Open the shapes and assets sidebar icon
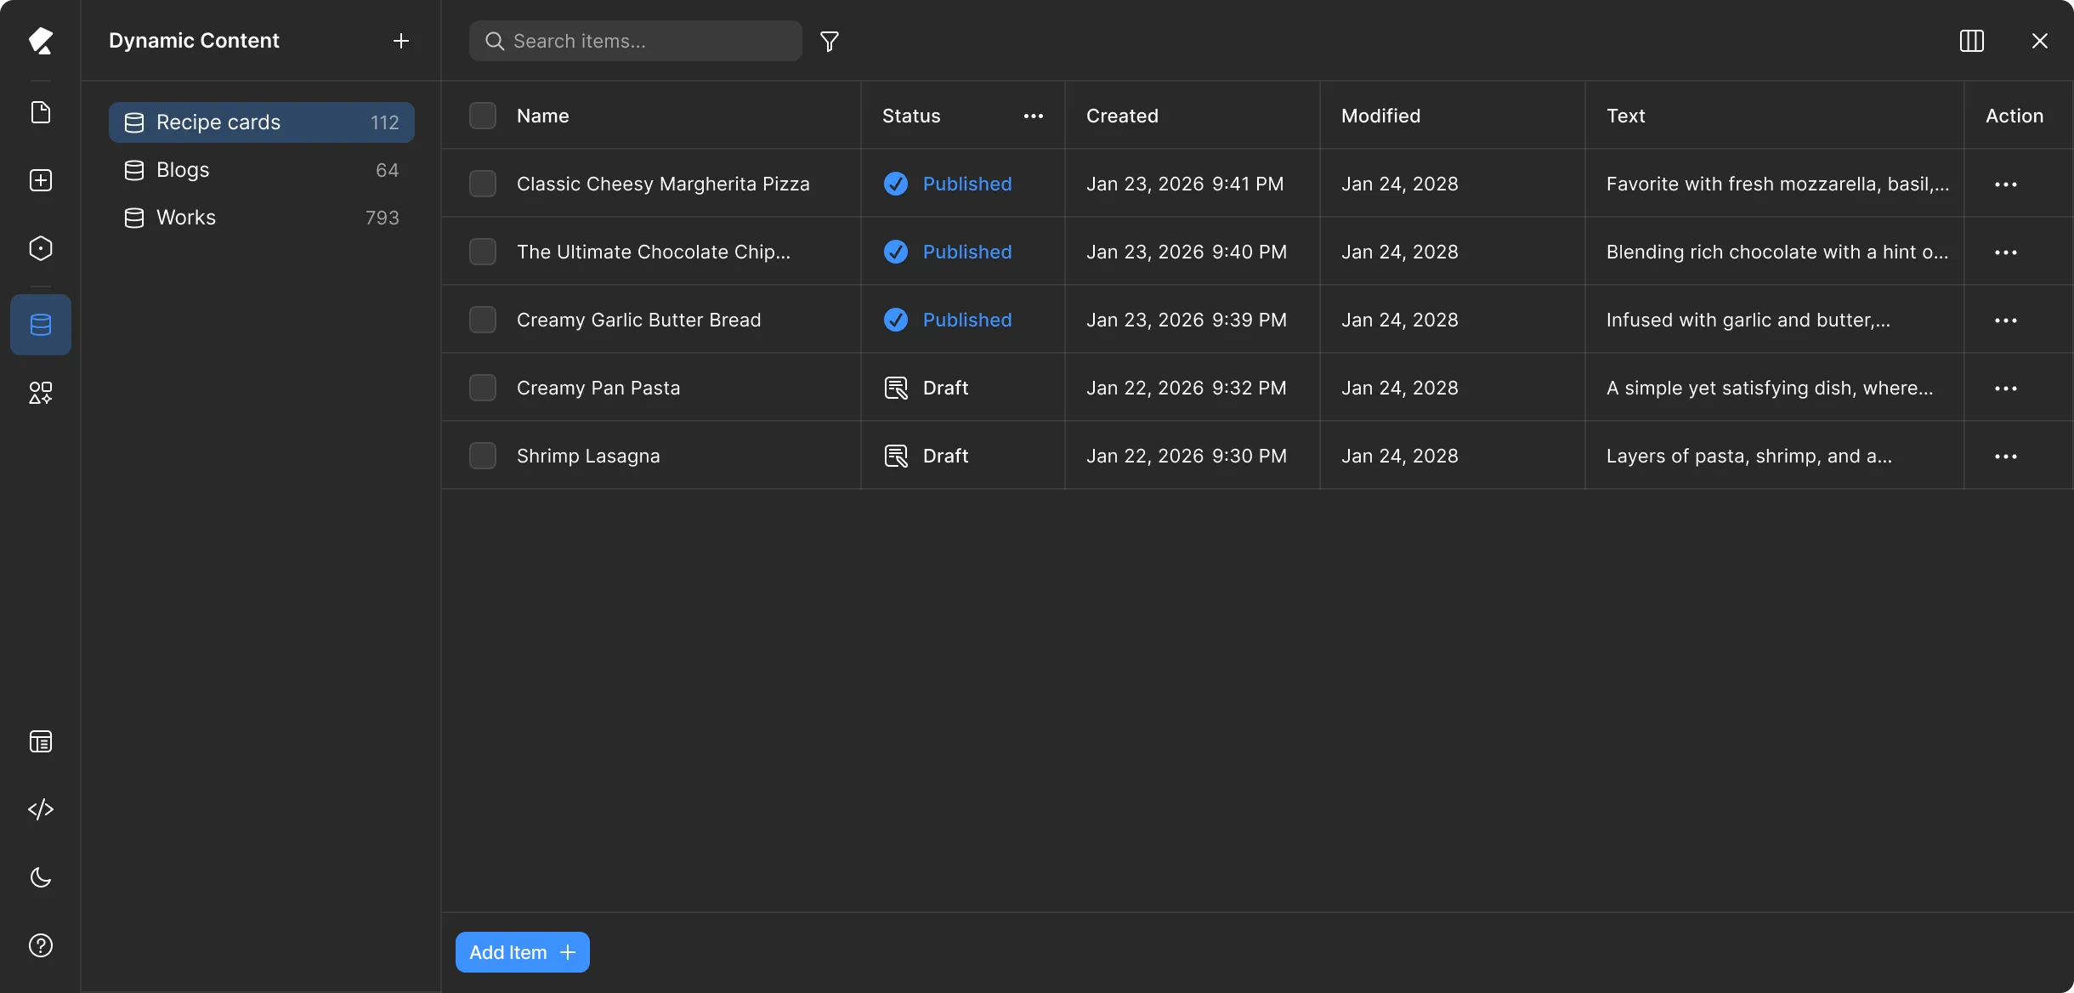This screenshot has height=993, width=2074. point(41,393)
